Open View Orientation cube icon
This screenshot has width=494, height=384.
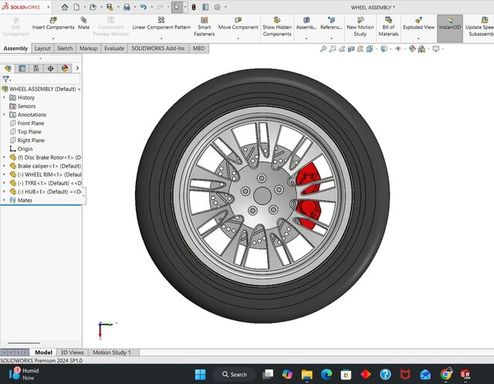click(x=370, y=49)
